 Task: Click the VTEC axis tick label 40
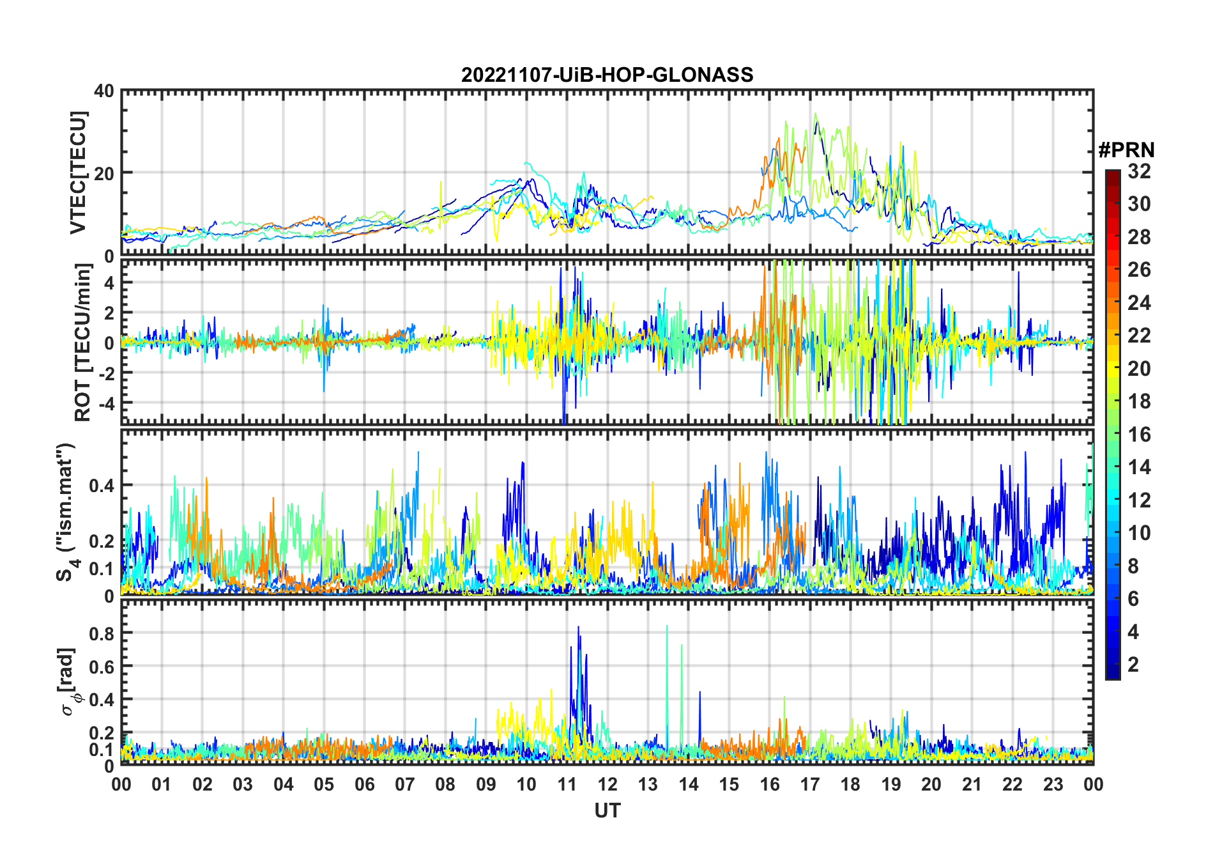[x=103, y=91]
